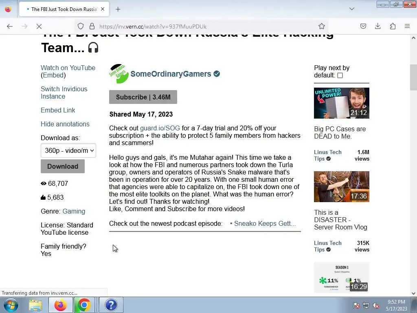Image resolution: width=417 pixels, height=313 pixels.
Task: Open Linus Tech Tips channel with 1.6M views
Action: 328,155
